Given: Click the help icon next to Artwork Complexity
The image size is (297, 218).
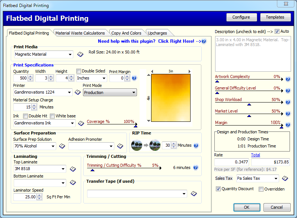Looking at the screenshot, I should click(x=288, y=79).
